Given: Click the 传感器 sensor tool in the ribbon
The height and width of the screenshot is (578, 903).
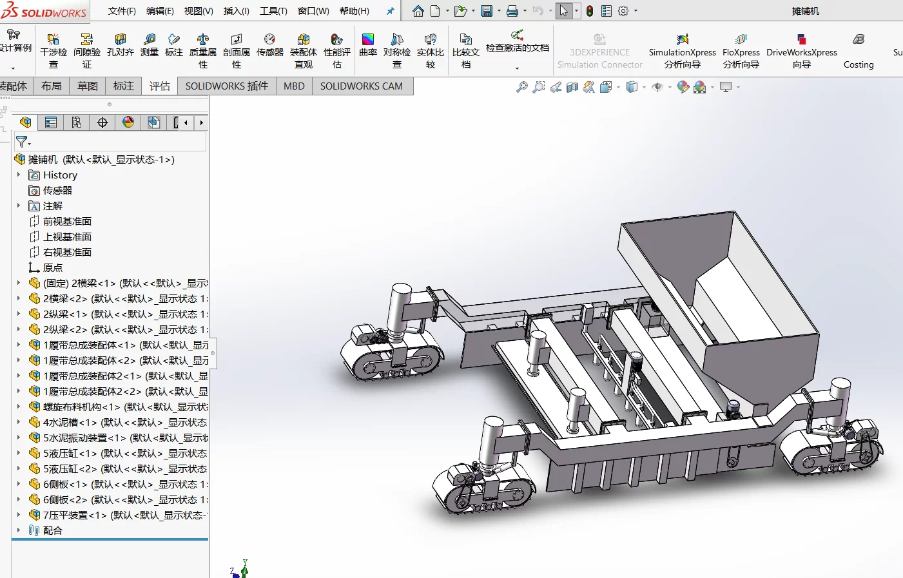Looking at the screenshot, I should point(270,45).
